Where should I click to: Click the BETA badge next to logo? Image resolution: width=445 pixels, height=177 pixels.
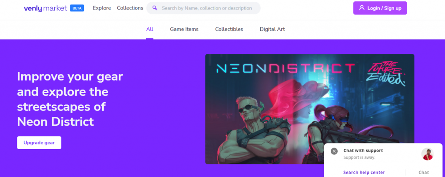(77, 8)
